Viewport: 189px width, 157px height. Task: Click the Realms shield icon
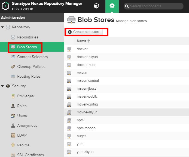tap(13, 145)
